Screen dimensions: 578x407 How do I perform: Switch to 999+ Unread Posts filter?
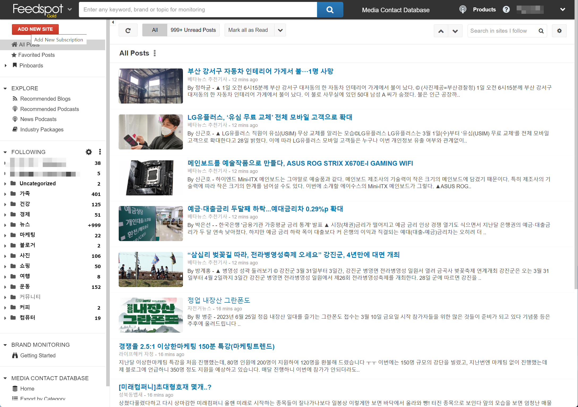(x=193, y=30)
